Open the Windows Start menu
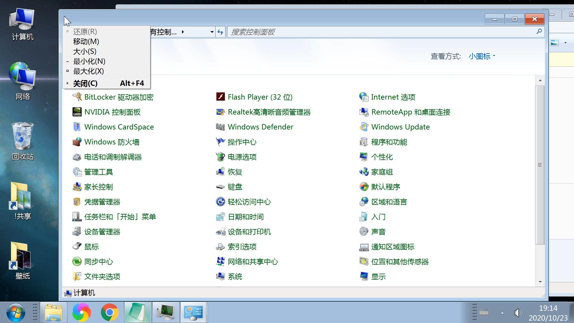Screen dimensions: 574x323 tap(15, 312)
